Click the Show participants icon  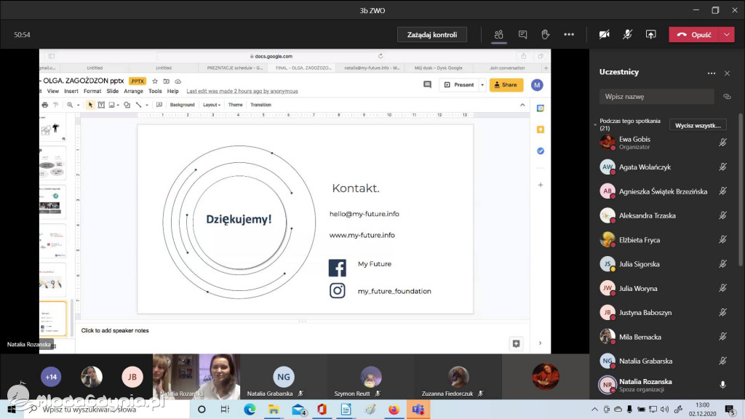click(498, 34)
